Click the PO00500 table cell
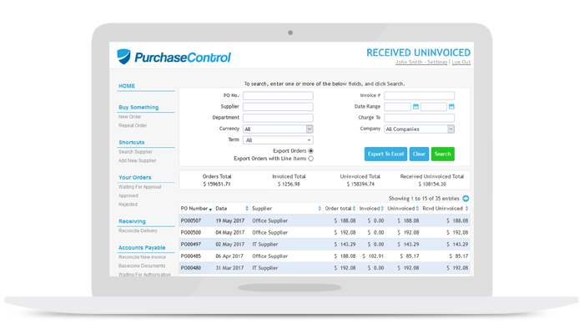This screenshot has height=334, width=584. 191,233
